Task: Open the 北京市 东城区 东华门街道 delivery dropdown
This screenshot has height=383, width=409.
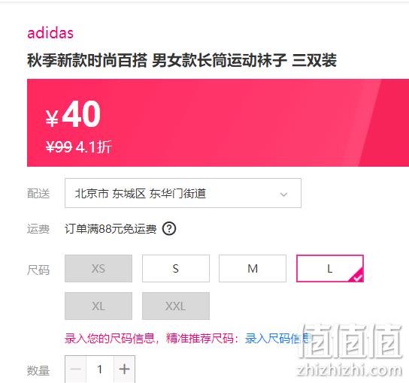Action: (x=183, y=193)
